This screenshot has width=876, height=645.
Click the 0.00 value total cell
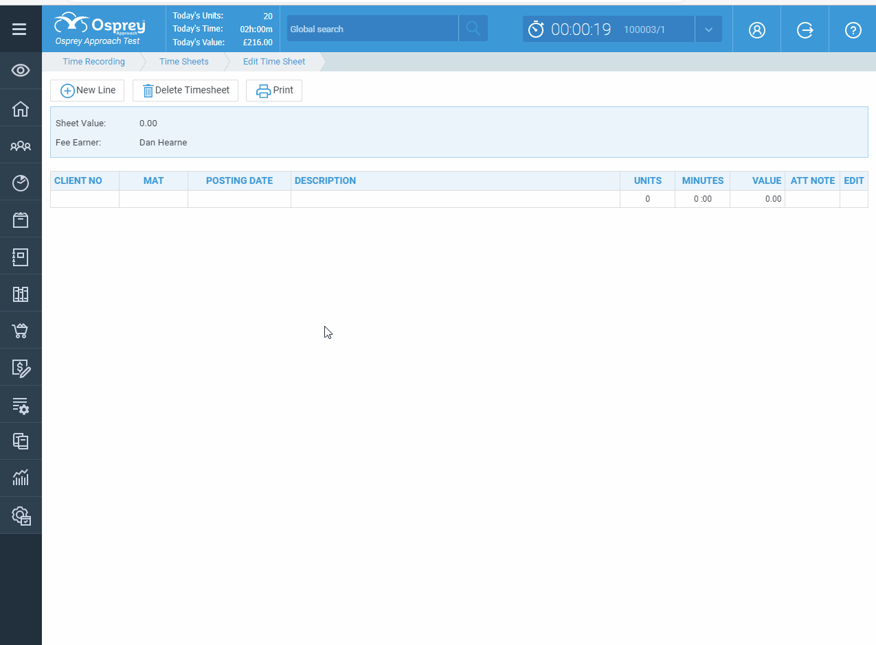[x=758, y=199]
